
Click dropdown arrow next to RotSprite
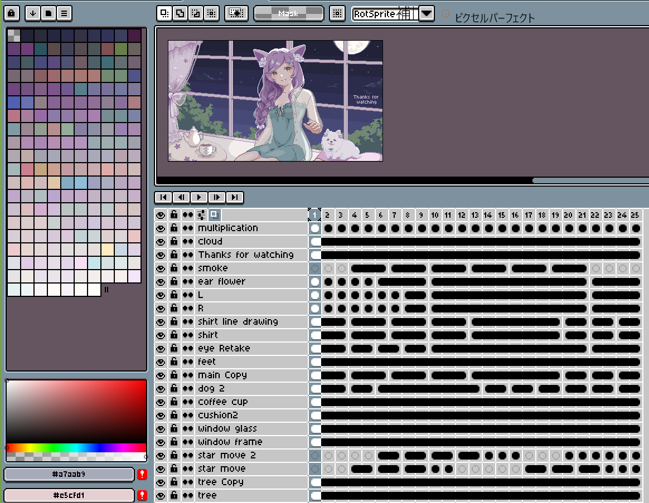coord(427,14)
